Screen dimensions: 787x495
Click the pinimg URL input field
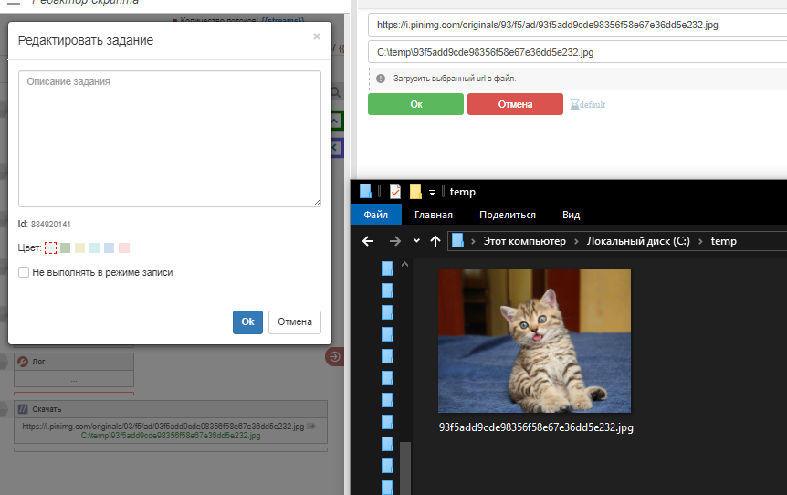click(577, 26)
